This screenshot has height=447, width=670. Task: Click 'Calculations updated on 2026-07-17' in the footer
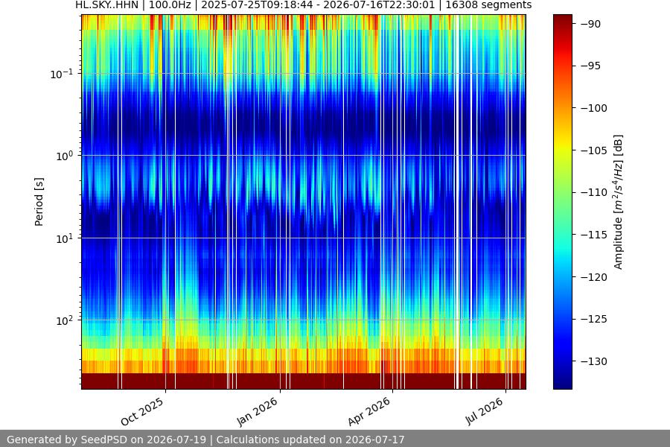click(x=310, y=440)
